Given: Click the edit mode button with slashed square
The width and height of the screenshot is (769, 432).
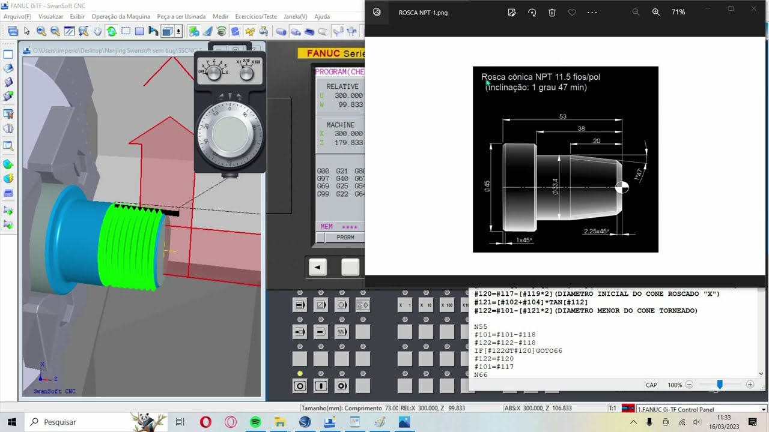Looking at the screenshot, I should tap(321, 305).
